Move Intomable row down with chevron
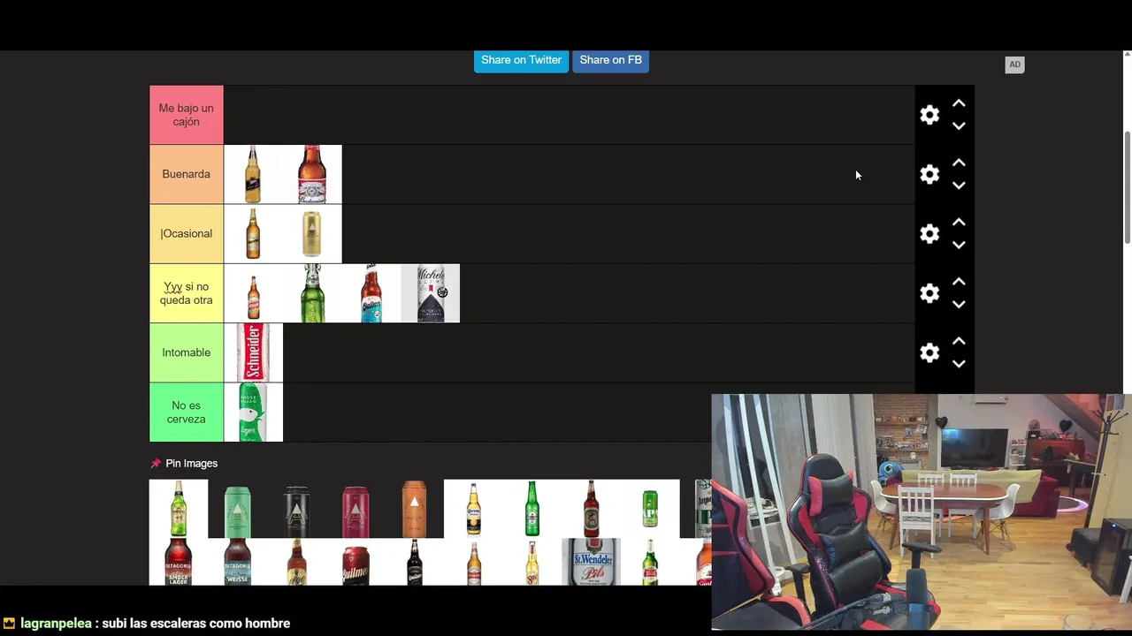Viewport: 1132px width, 636px height. [959, 364]
